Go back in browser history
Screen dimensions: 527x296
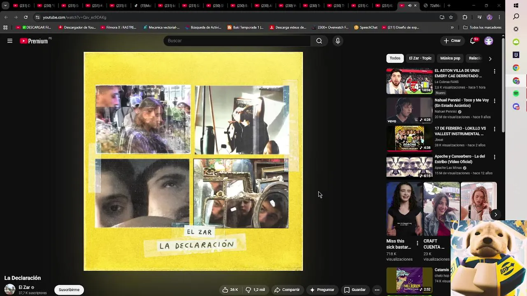(x=6, y=17)
